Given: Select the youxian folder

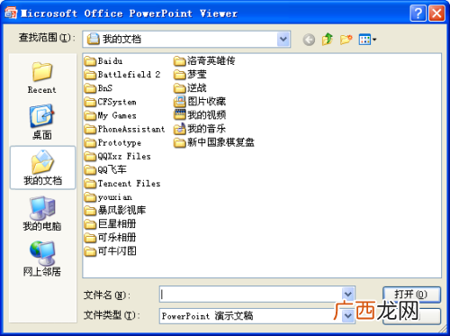Looking at the screenshot, I should [x=108, y=197].
